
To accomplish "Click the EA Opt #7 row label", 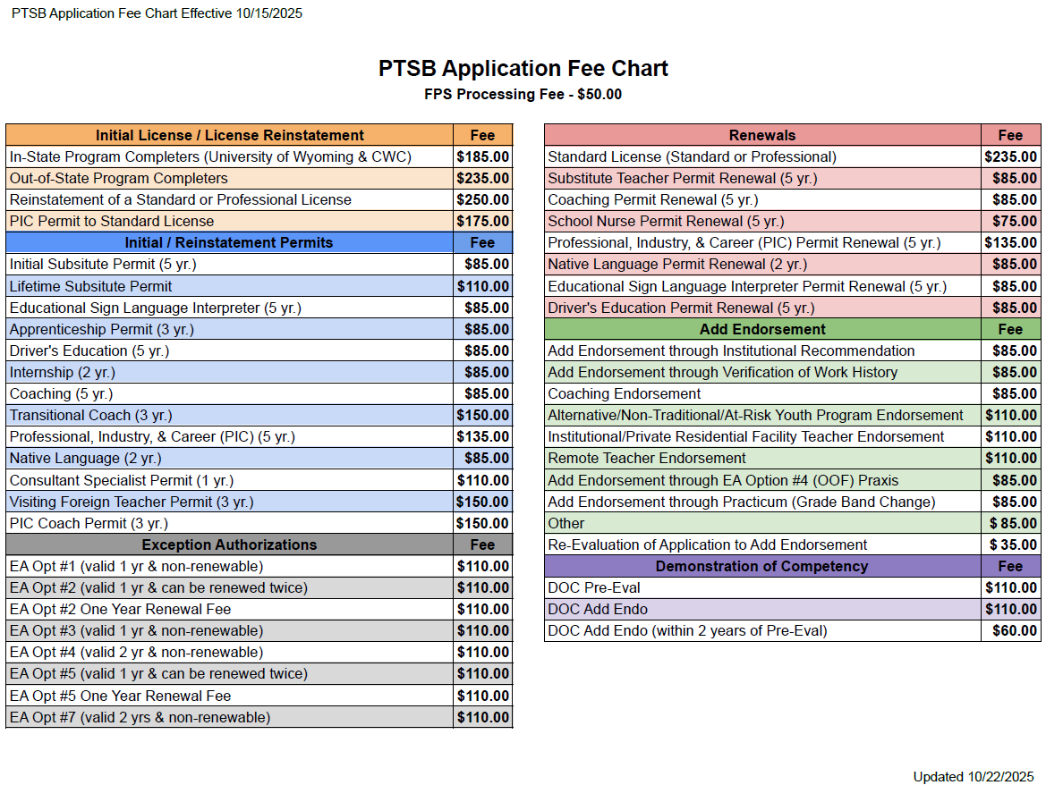I will pos(140,717).
